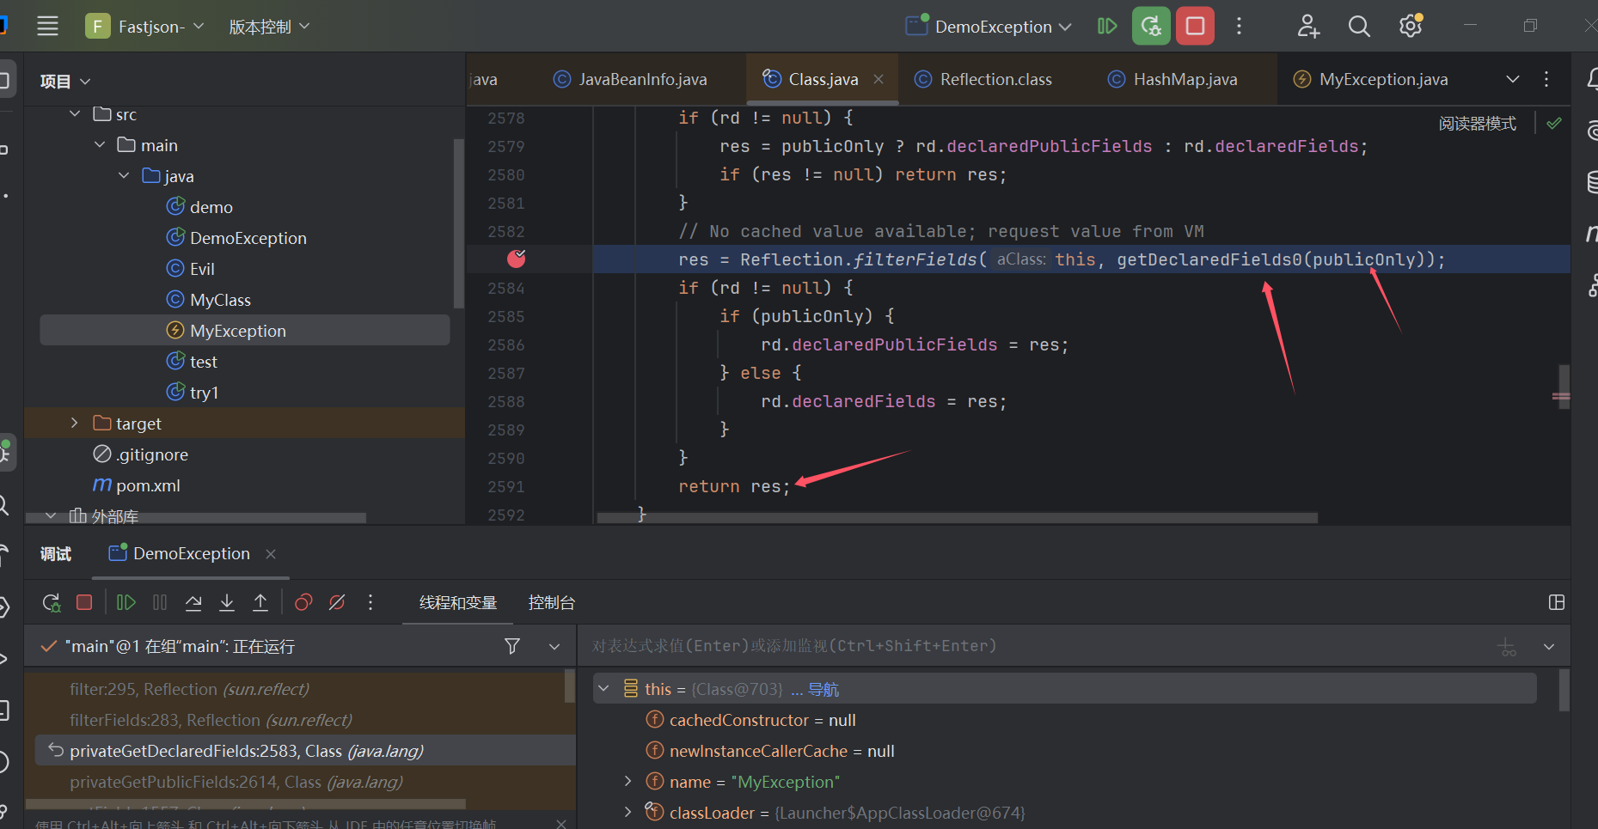Viewport: 1598px width, 829px height.
Task: Open the debug toolbar more options menu
Action: click(370, 602)
